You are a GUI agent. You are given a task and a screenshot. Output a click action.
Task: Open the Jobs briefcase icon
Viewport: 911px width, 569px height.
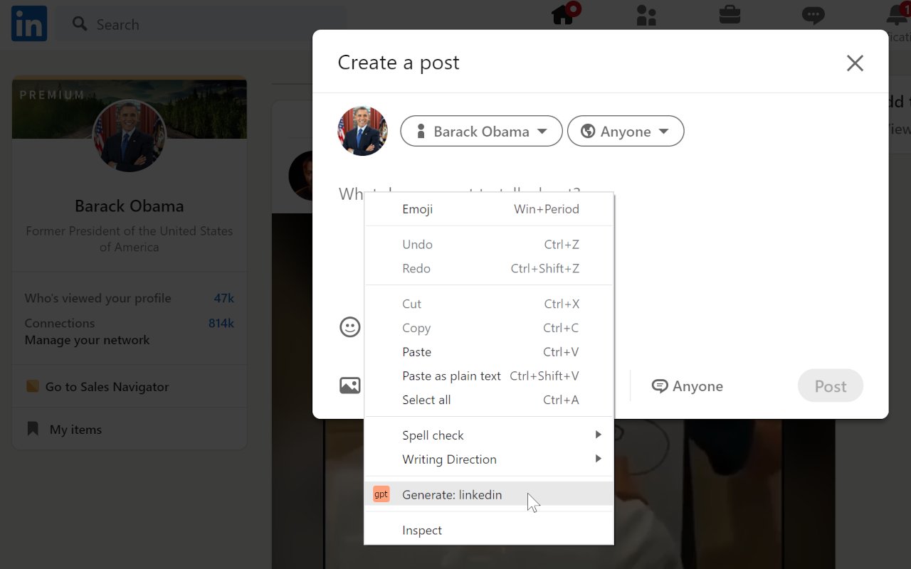tap(730, 15)
